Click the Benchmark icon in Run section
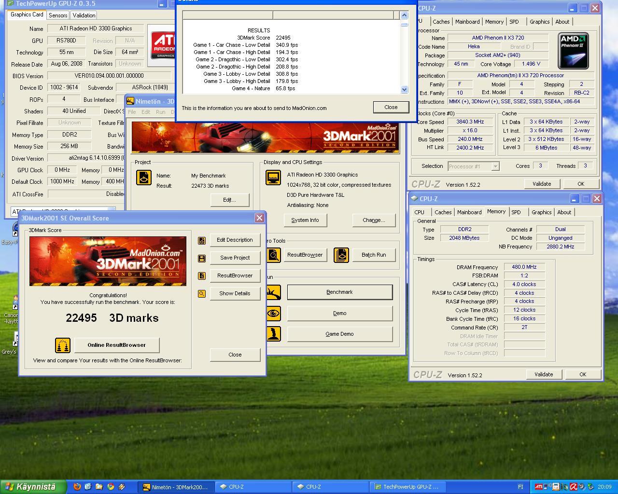618x494 pixels. point(274,292)
